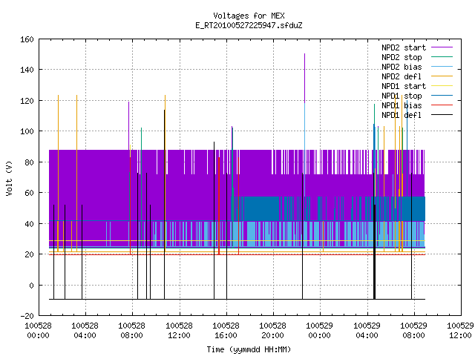Select the 'NPD2 bias' legend label
The width and height of the screenshot is (475, 356).
point(402,67)
